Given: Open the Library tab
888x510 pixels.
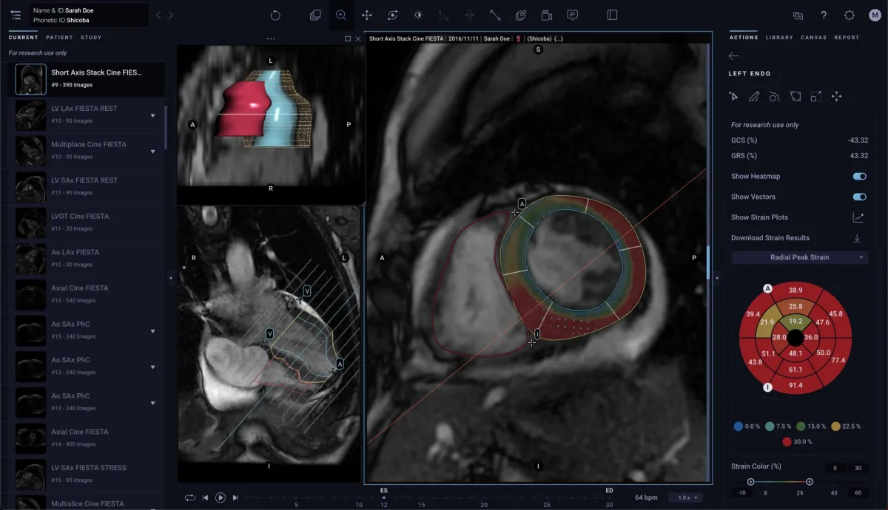Looking at the screenshot, I should pyautogui.click(x=779, y=37).
